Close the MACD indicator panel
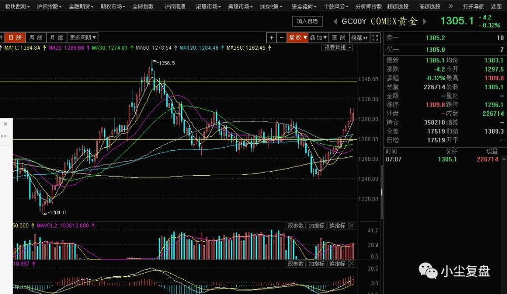Image resolution: width=507 pixels, height=294 pixels. (x=351, y=264)
